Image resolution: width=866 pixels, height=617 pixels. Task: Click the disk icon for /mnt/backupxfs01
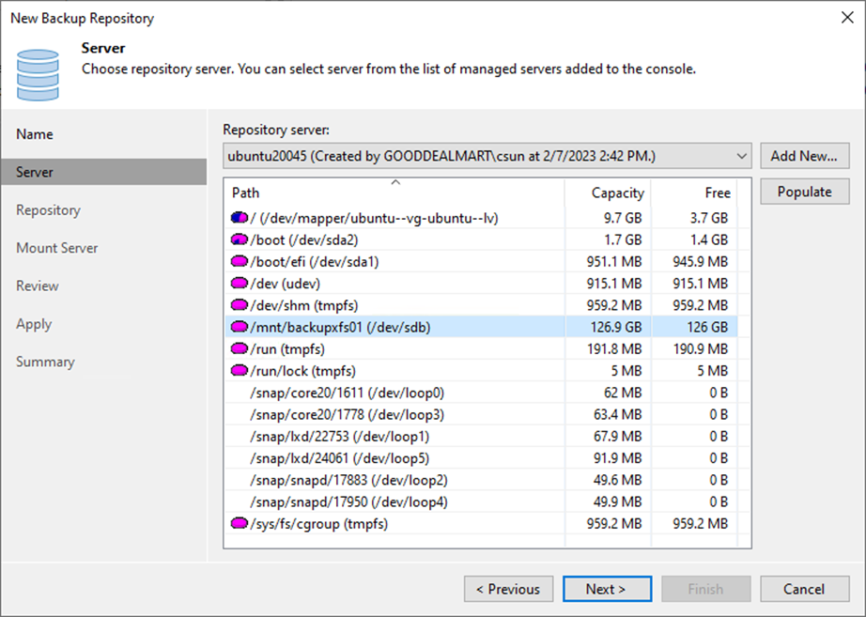tap(240, 327)
